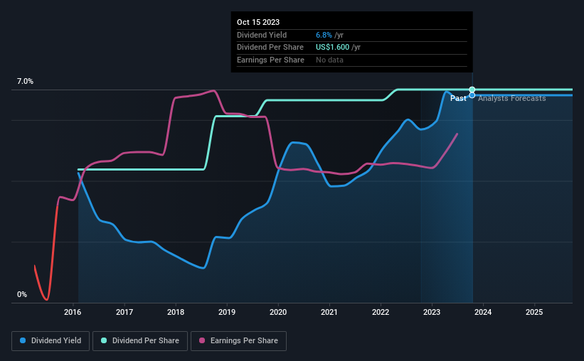Screen dimensions: 584x361
Task: Click the 2021 x-axis label
Action: tap(329, 312)
